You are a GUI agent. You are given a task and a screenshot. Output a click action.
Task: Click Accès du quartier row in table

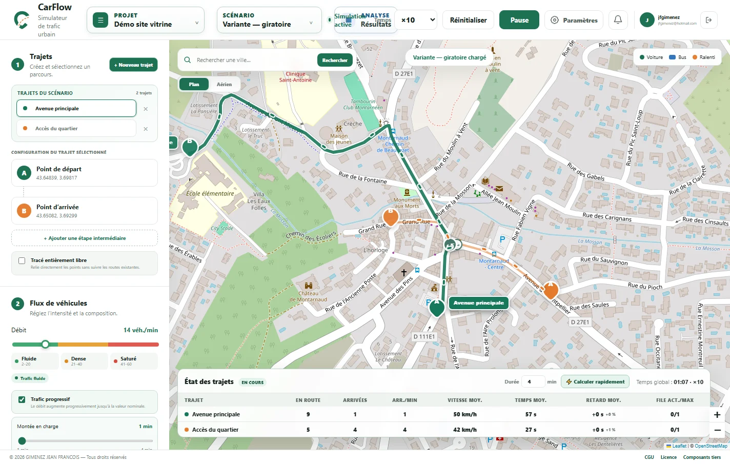(443, 430)
